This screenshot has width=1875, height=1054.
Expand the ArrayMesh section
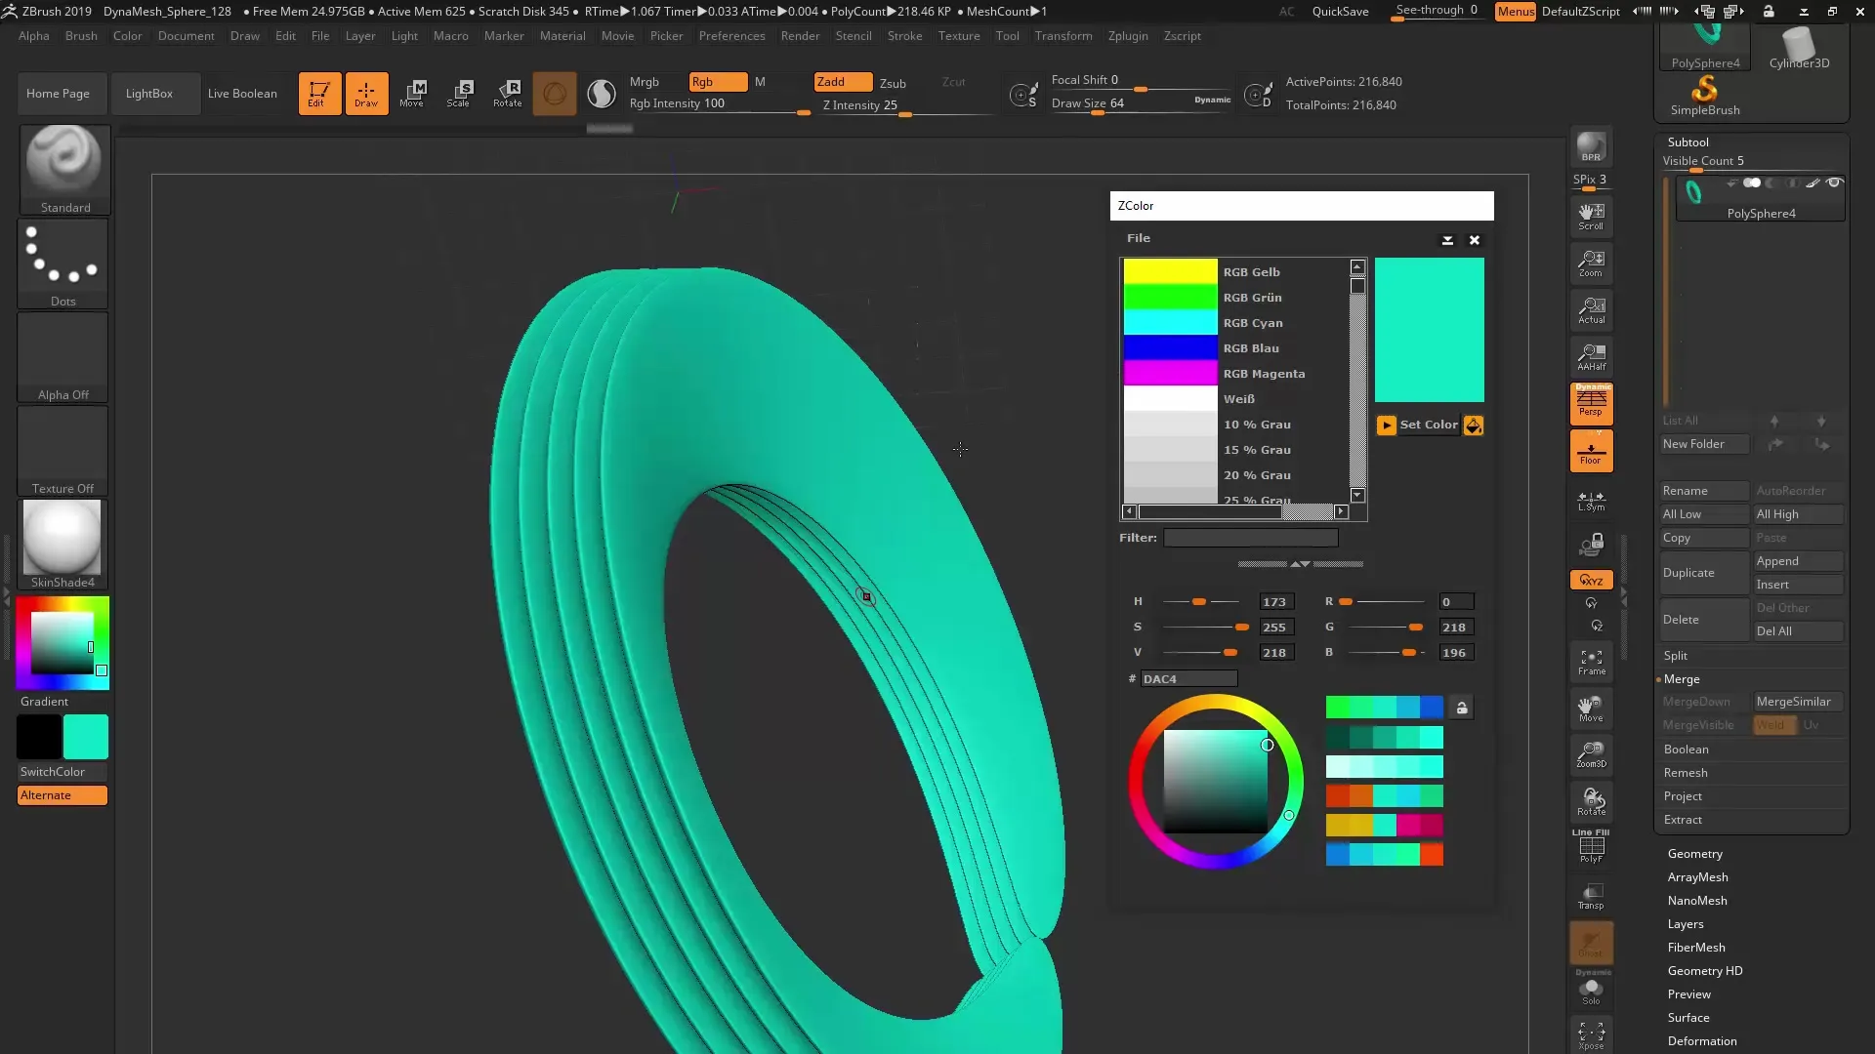[x=1697, y=877]
